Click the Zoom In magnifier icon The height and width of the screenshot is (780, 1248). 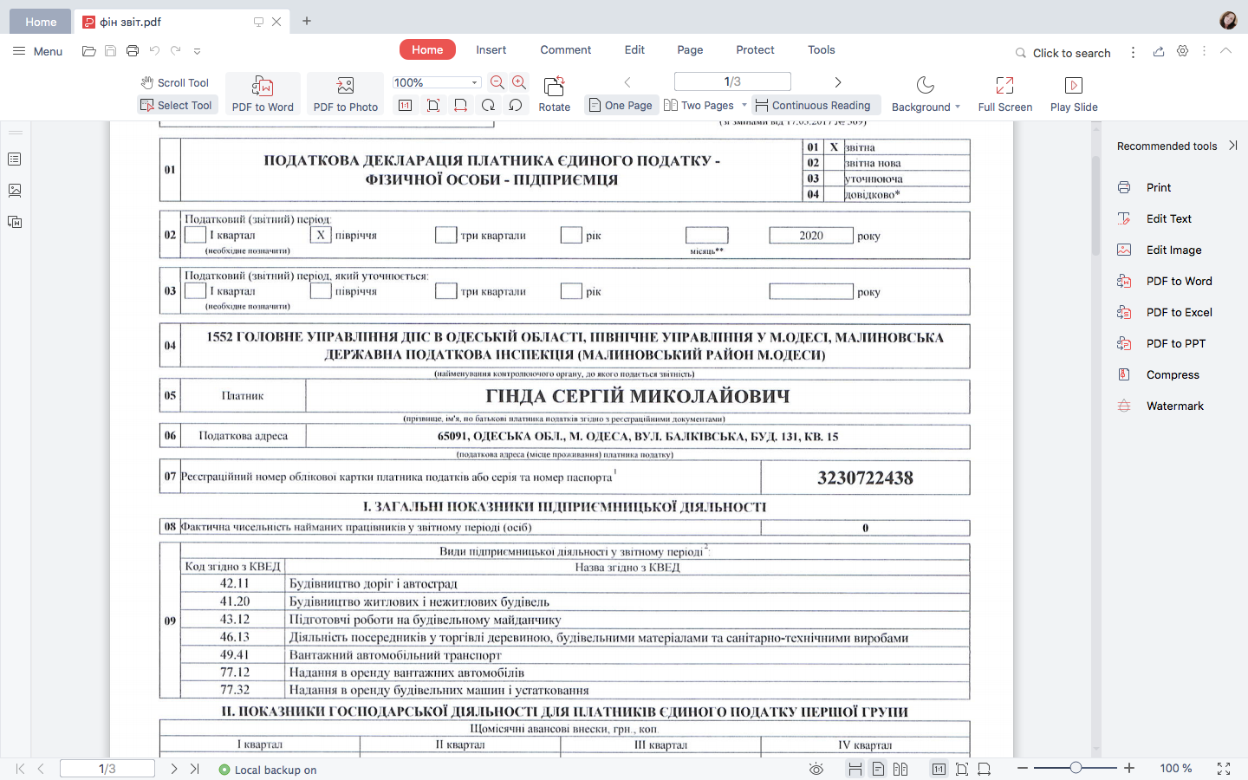coord(519,82)
